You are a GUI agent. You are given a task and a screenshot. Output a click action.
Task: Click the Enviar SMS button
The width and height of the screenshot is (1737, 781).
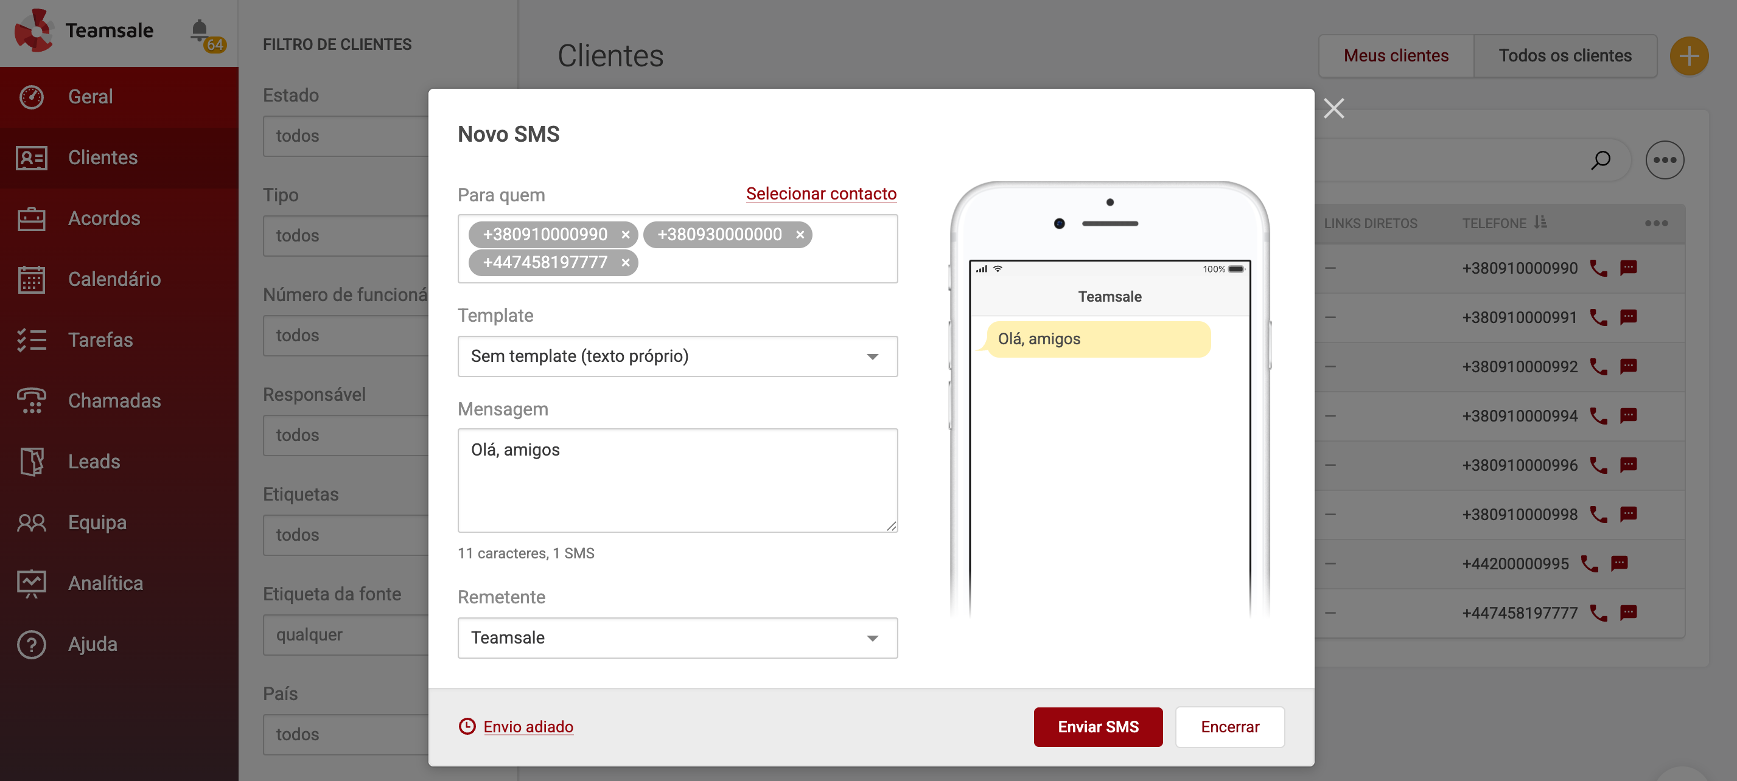[x=1098, y=727]
